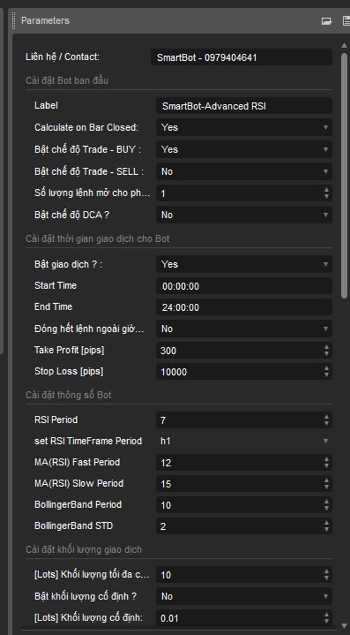Decrease the BollingerBand STD value
The height and width of the screenshot is (635, 350).
[326, 529]
